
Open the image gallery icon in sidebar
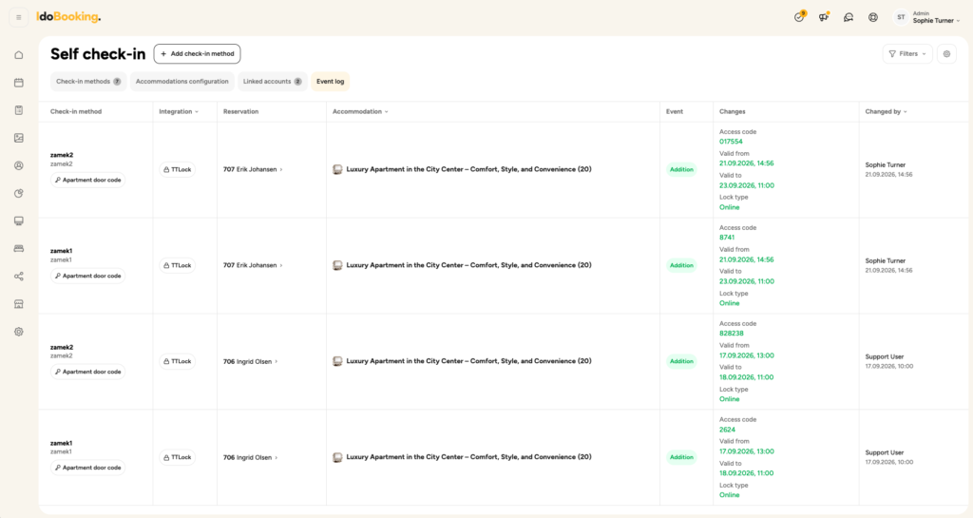click(19, 138)
